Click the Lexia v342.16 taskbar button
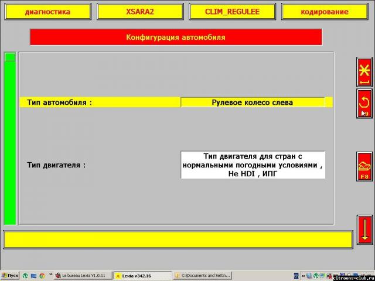 141,275
